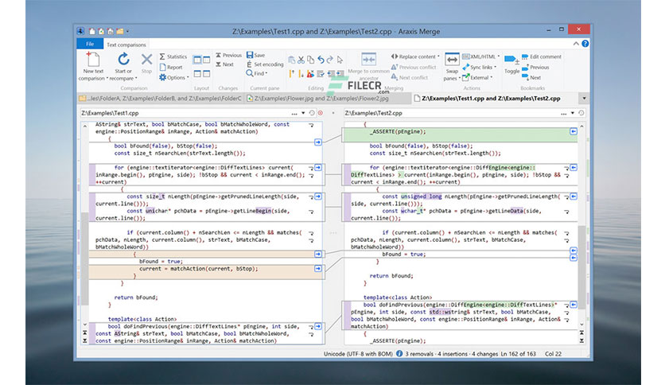Click the Undo arrow icon

tap(321, 60)
